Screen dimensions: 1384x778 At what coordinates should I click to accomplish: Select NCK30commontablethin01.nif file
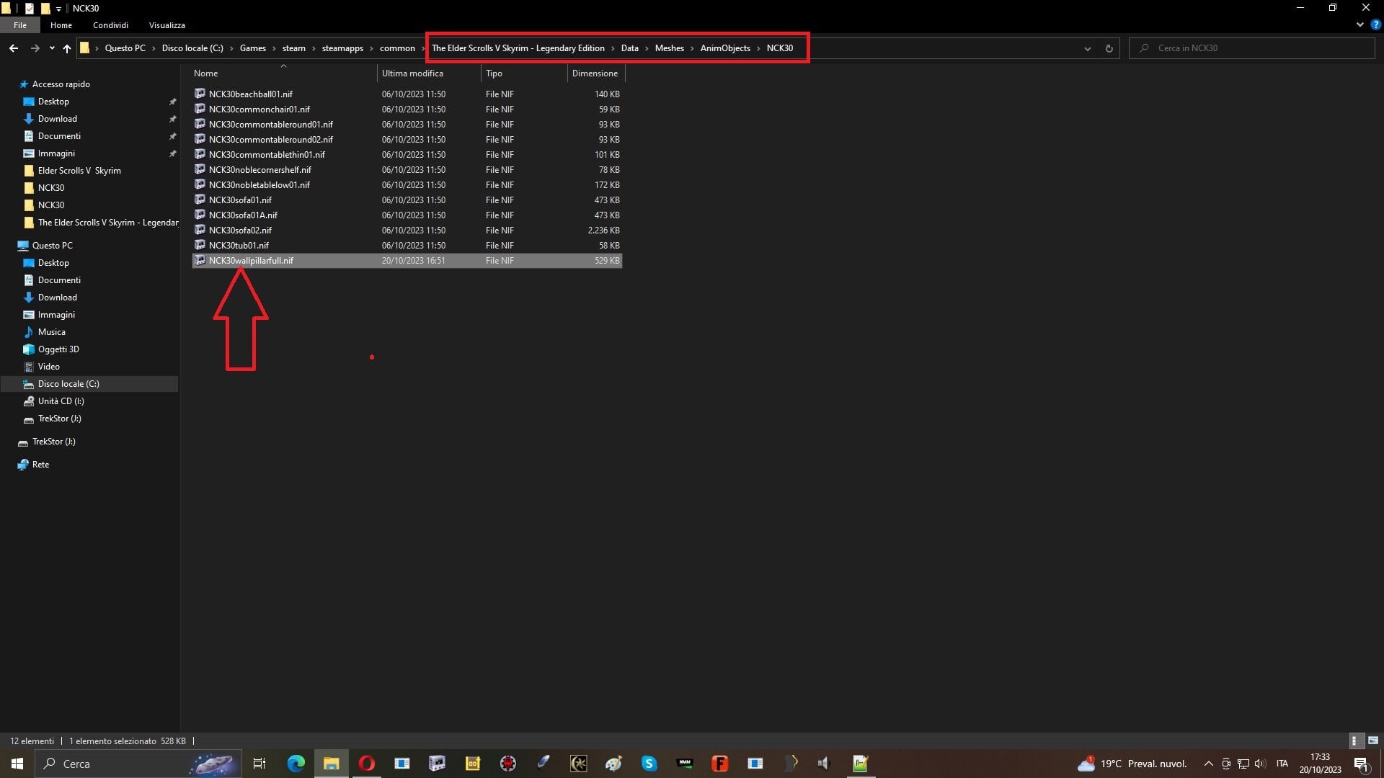(407, 155)
